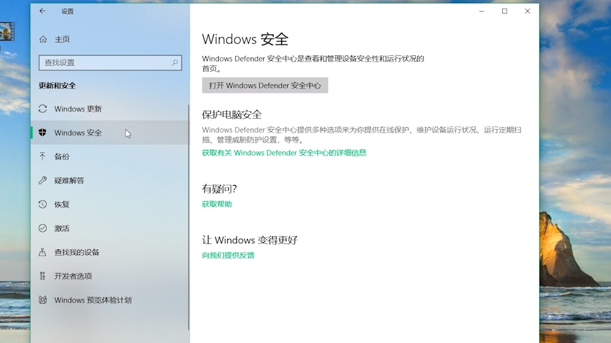
Task: Click the Windows 安全 page title
Action: click(245, 39)
